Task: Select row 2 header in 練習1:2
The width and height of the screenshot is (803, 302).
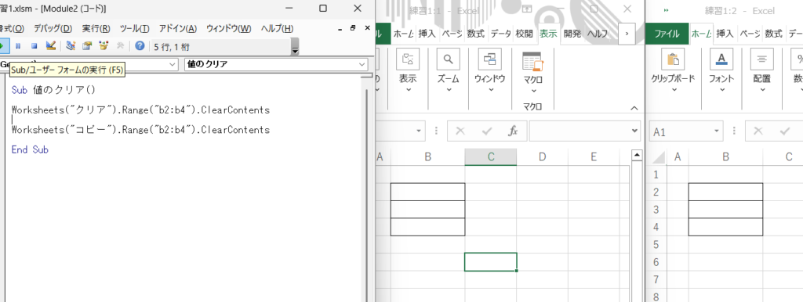Action: coord(657,192)
